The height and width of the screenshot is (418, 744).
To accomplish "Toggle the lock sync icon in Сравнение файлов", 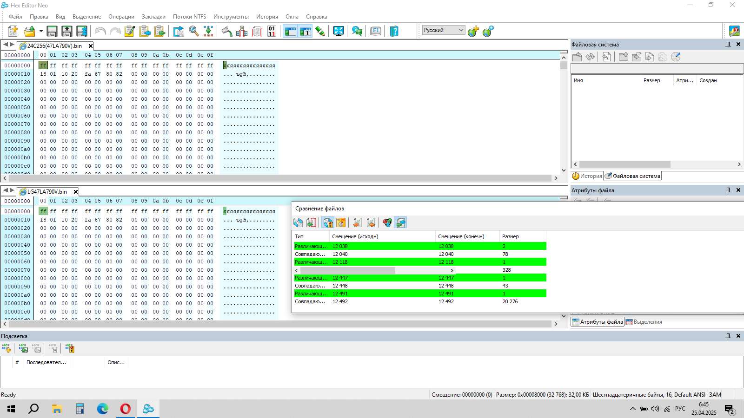I will click(328, 222).
